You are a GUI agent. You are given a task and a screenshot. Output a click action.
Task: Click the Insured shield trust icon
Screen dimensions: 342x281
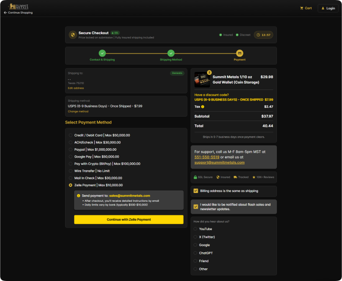pyautogui.click(x=218, y=177)
